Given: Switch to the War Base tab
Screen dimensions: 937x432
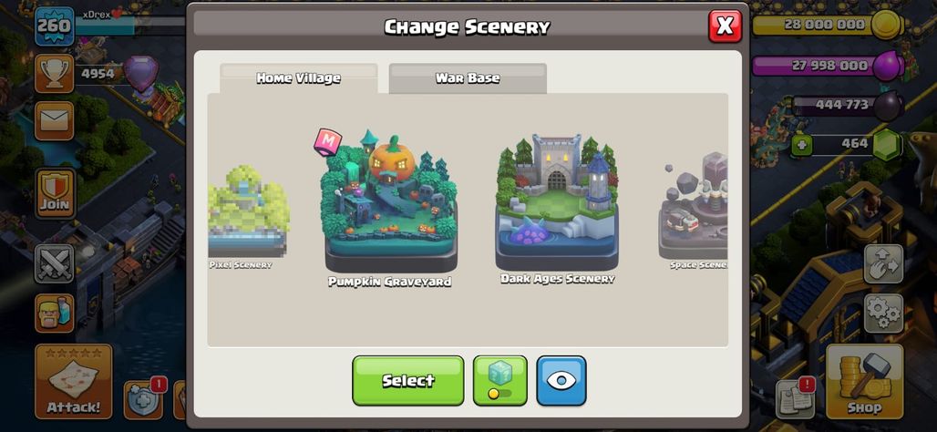Looking at the screenshot, I should pyautogui.click(x=468, y=78).
